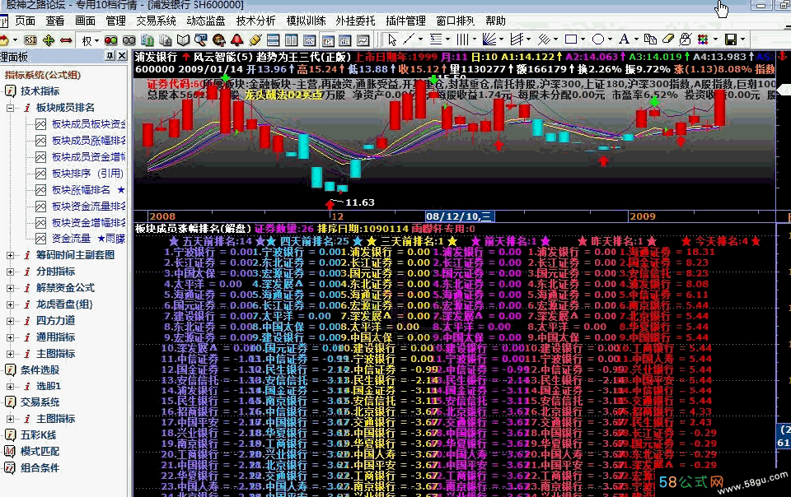
Task: Select 板块涨幅排名 ★ indicator
Action: [88, 190]
